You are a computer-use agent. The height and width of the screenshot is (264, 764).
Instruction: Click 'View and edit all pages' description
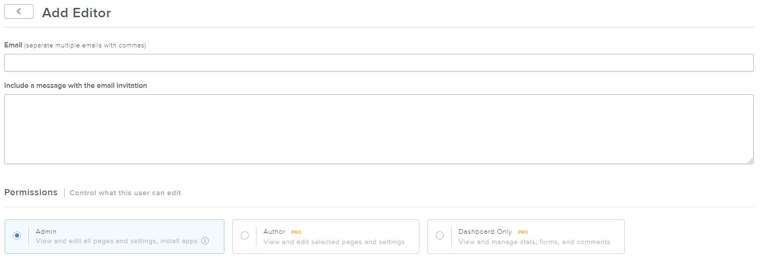116,241
